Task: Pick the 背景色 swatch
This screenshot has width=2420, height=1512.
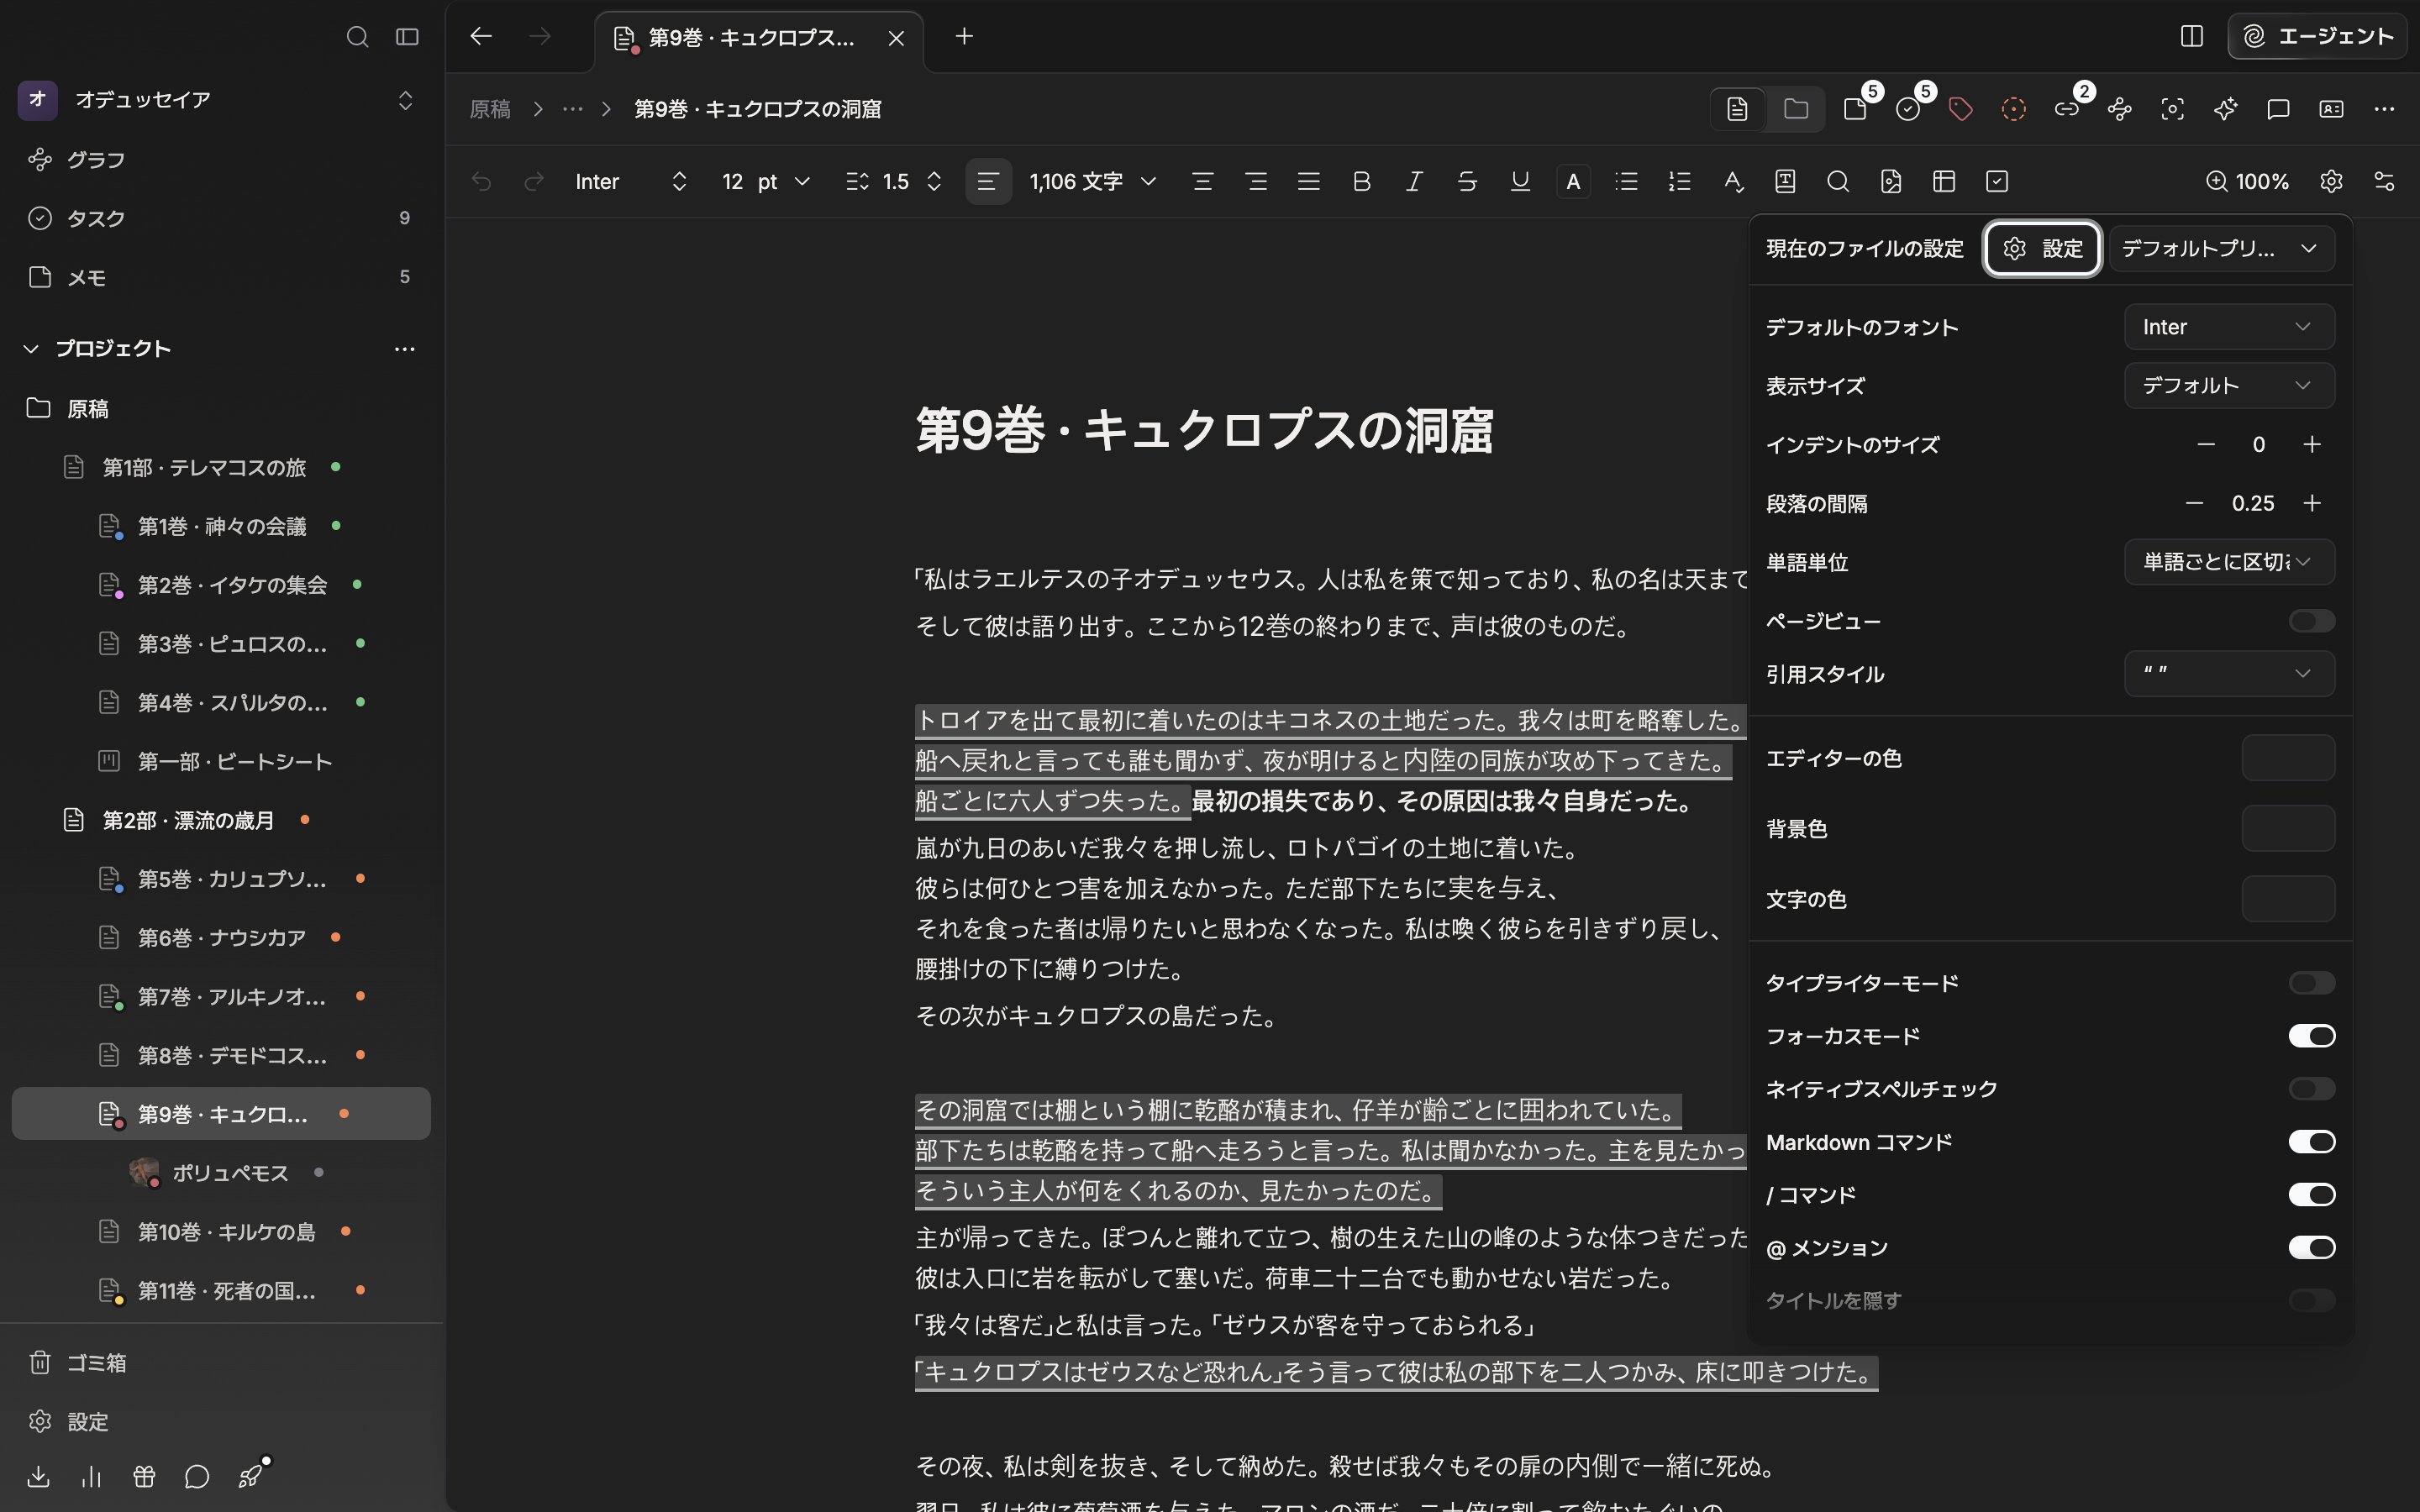Action: 2288,828
